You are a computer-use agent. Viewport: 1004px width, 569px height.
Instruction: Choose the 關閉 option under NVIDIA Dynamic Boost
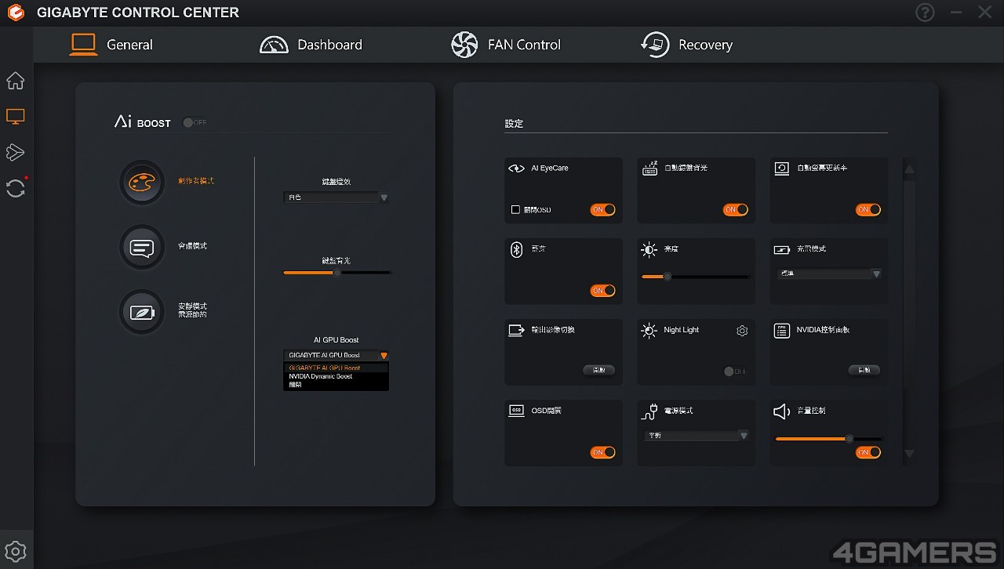pyautogui.click(x=336, y=385)
